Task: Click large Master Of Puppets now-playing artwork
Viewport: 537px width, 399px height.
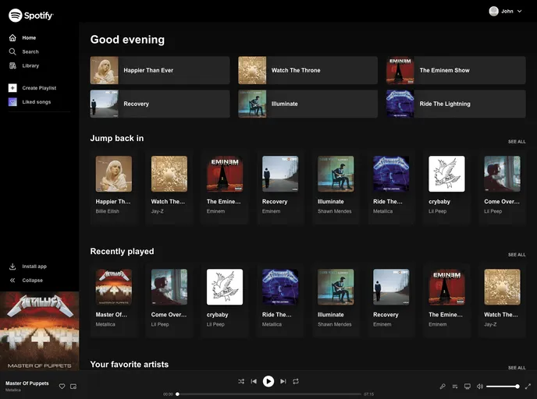Action: pos(39,331)
